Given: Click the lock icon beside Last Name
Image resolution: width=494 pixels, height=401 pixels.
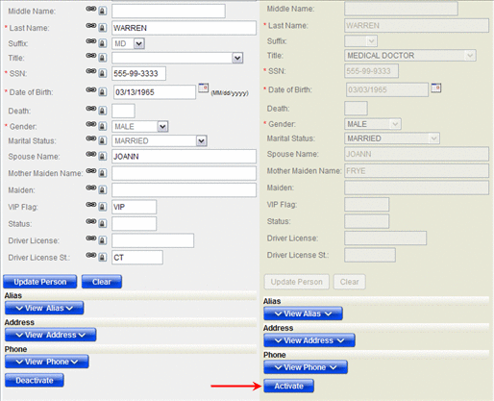Looking at the screenshot, I should click(x=102, y=28).
